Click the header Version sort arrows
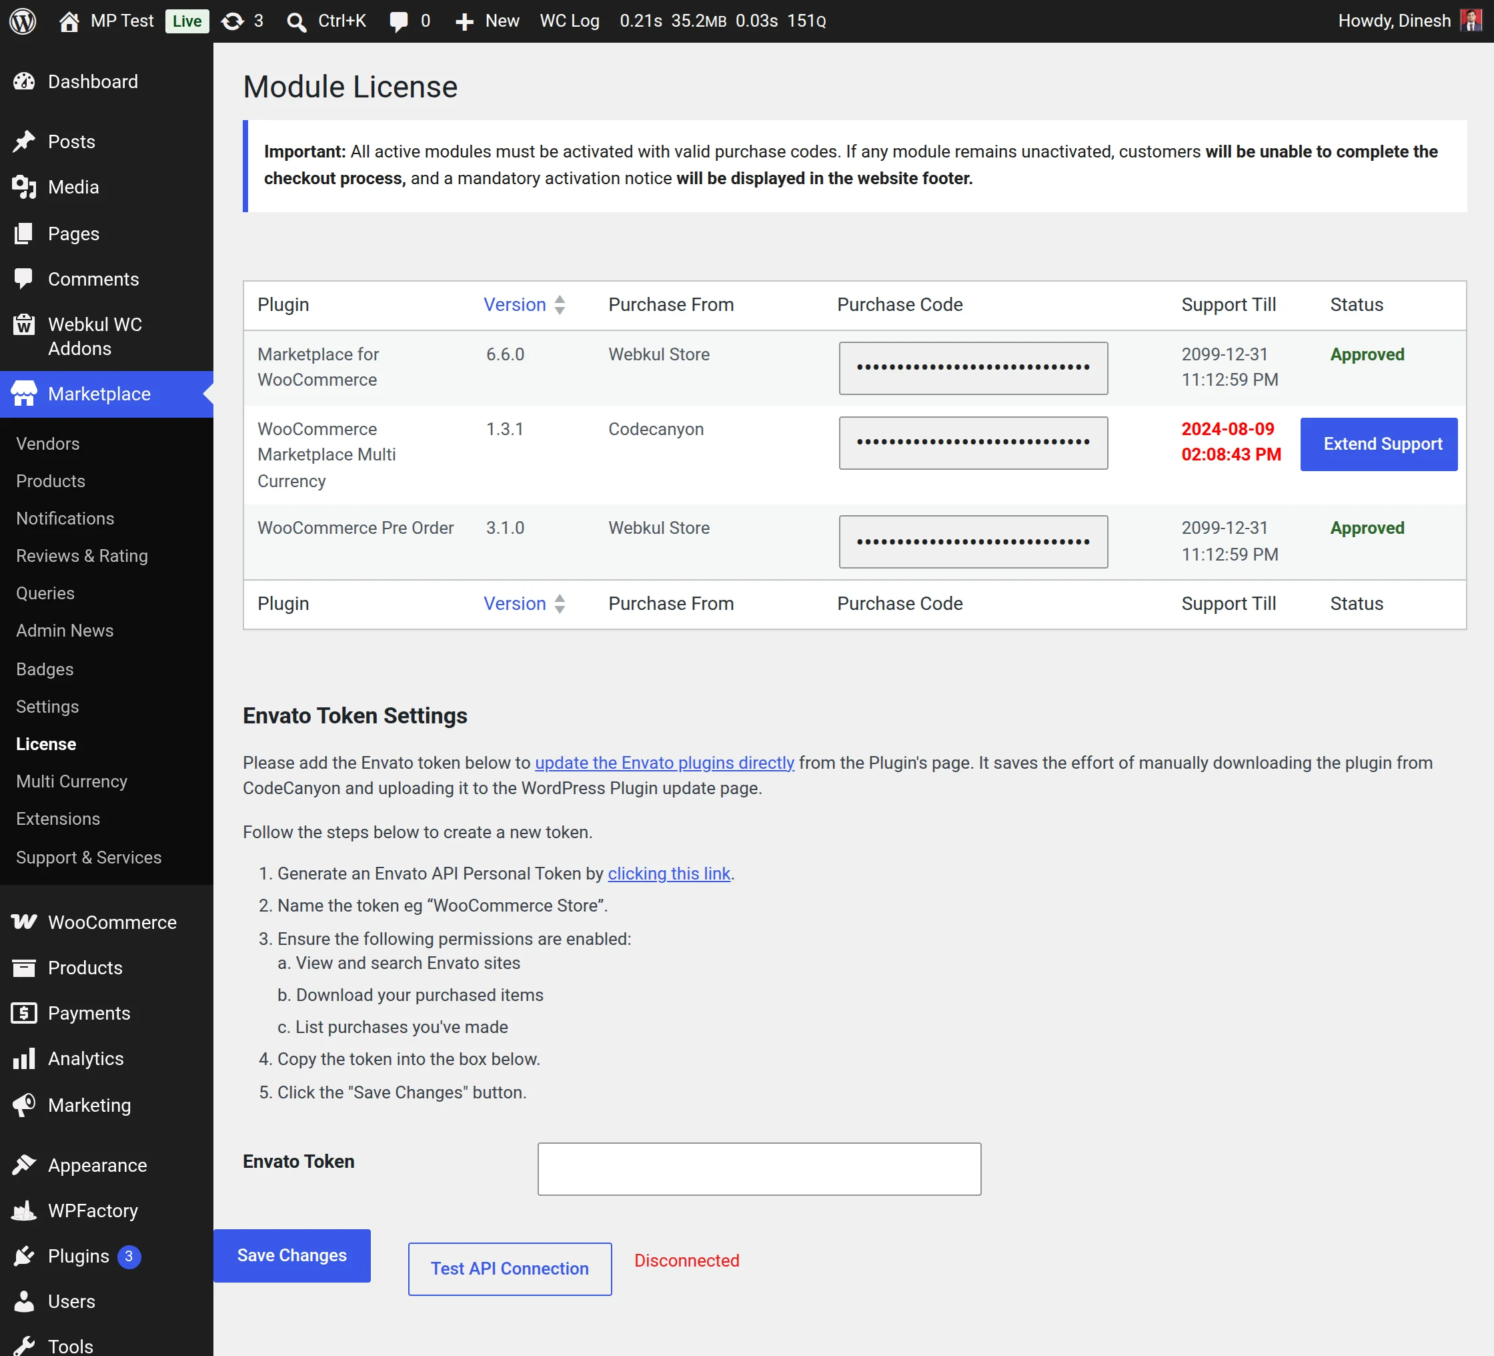 pyautogui.click(x=560, y=305)
